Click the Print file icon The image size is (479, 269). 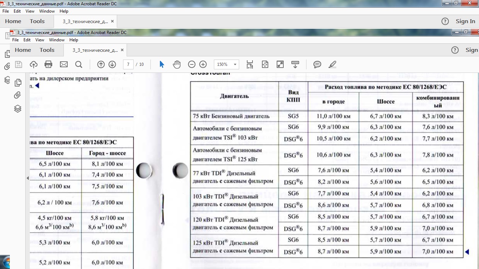[48, 64]
